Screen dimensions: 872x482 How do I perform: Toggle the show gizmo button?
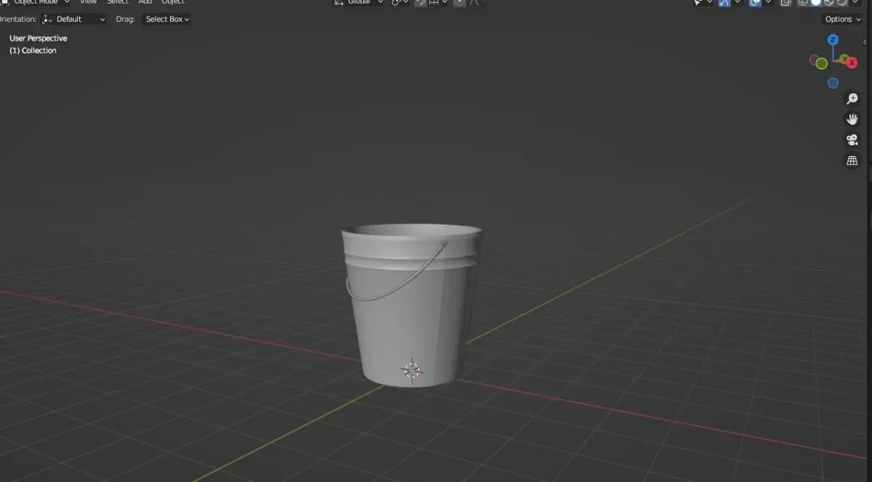tap(724, 2)
